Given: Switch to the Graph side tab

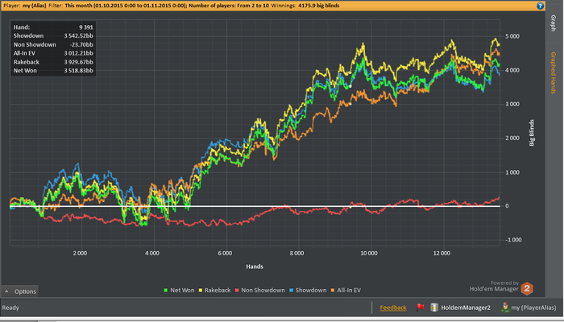Looking at the screenshot, I should [x=554, y=23].
